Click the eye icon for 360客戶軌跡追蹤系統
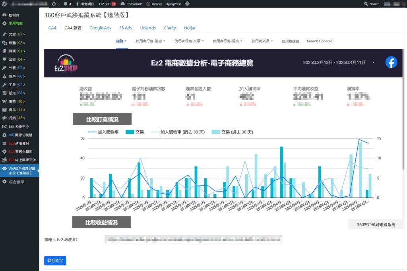 pos(4,168)
